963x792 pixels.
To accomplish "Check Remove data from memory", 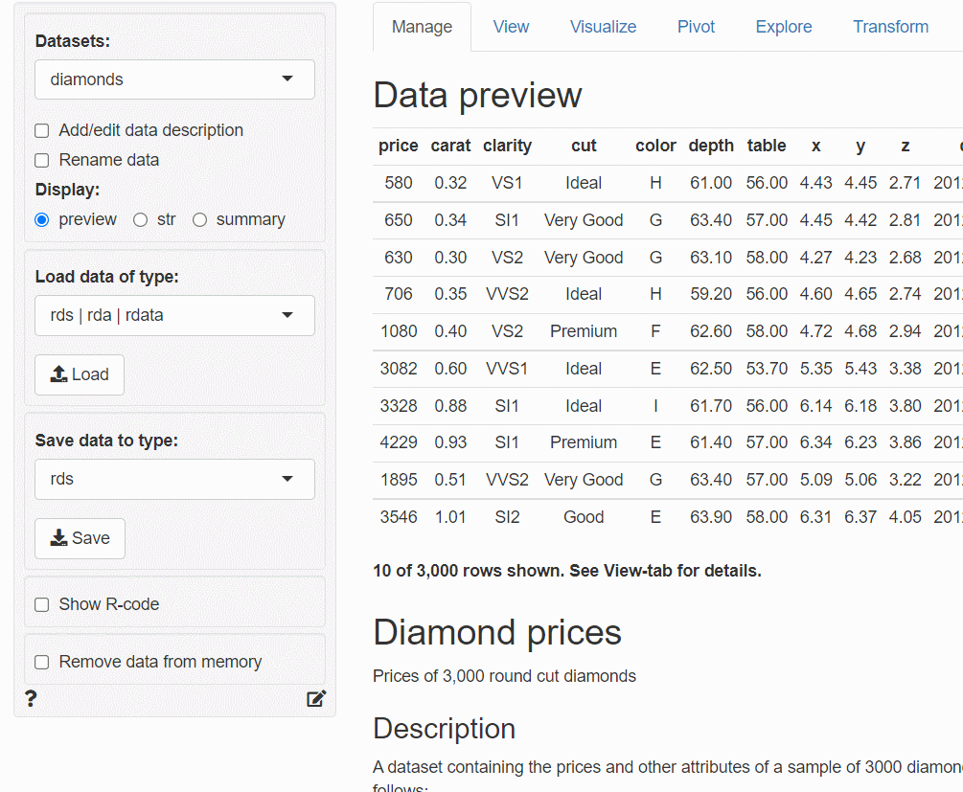I will coord(42,662).
